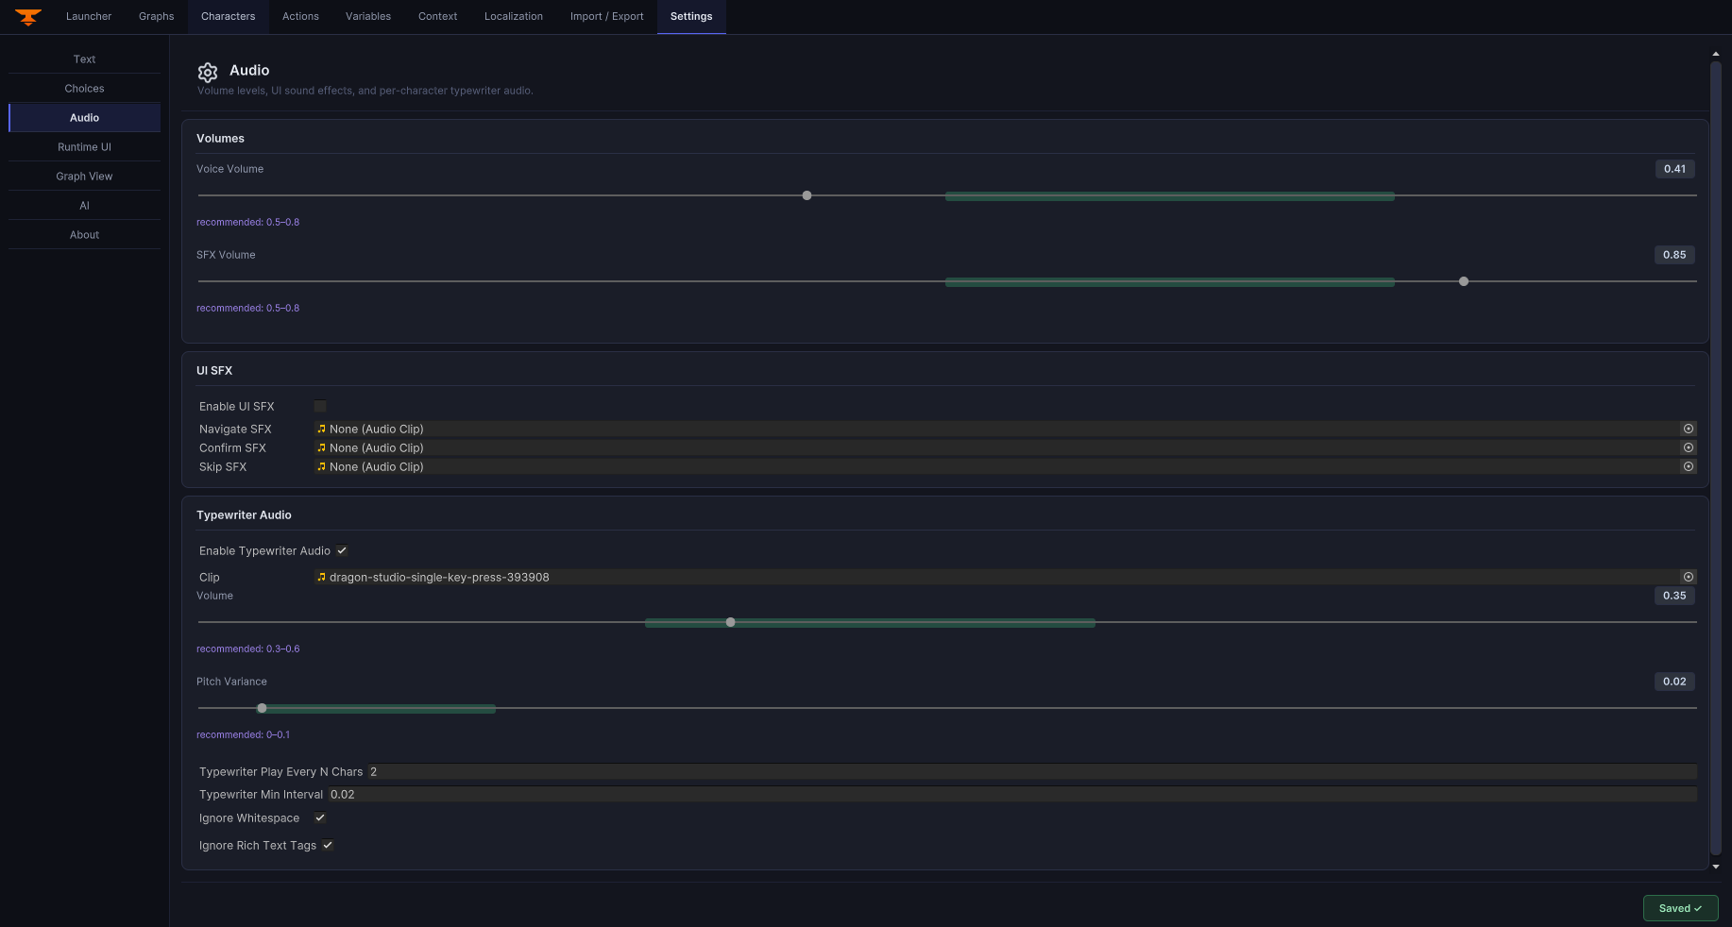Open Choices settings in sidebar

click(85, 89)
